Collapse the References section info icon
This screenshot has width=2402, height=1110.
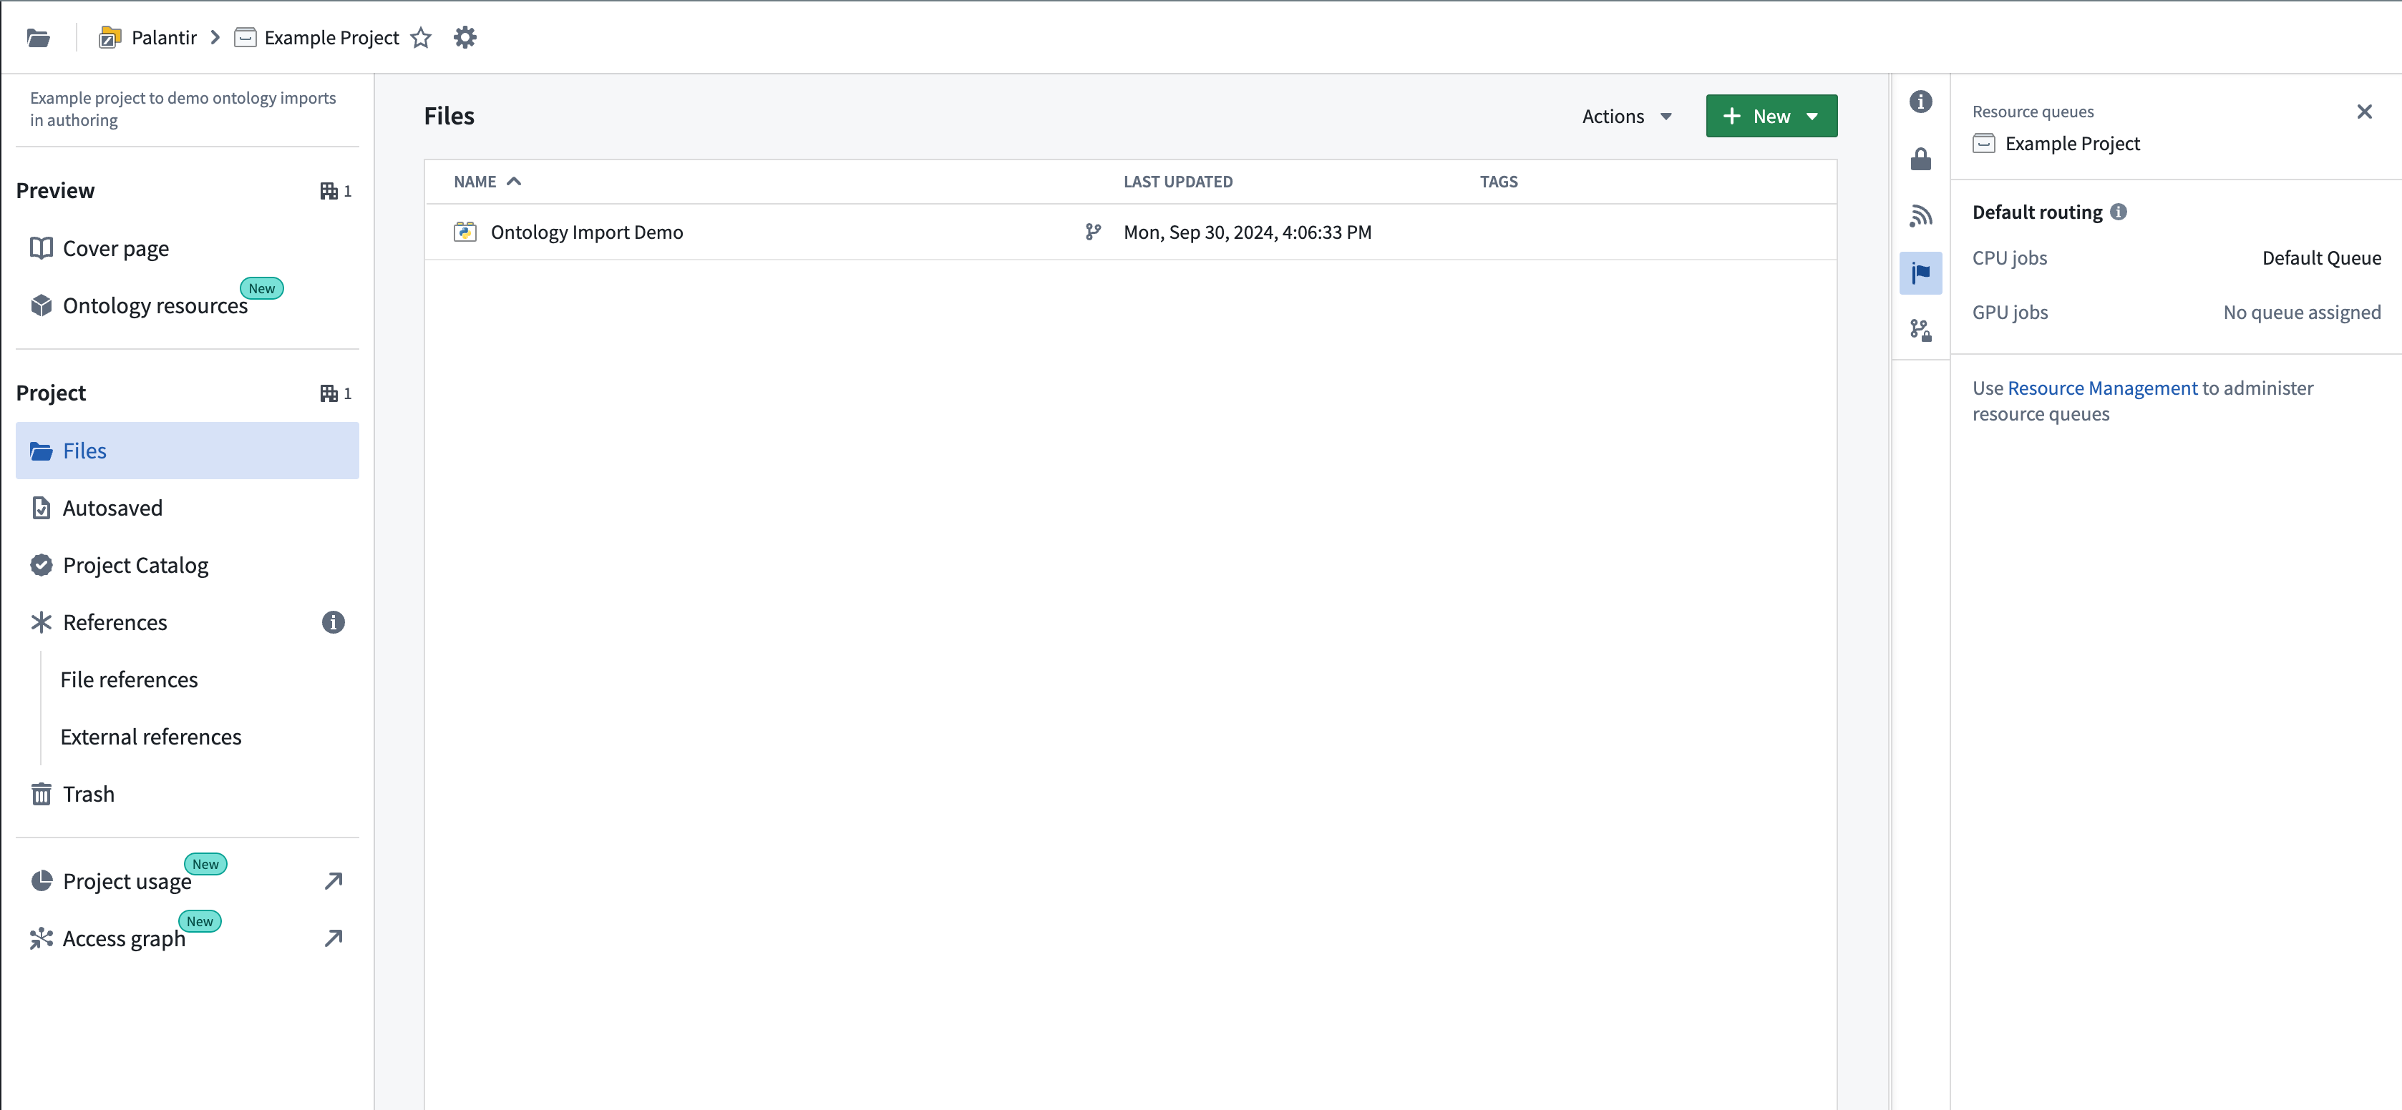click(333, 622)
